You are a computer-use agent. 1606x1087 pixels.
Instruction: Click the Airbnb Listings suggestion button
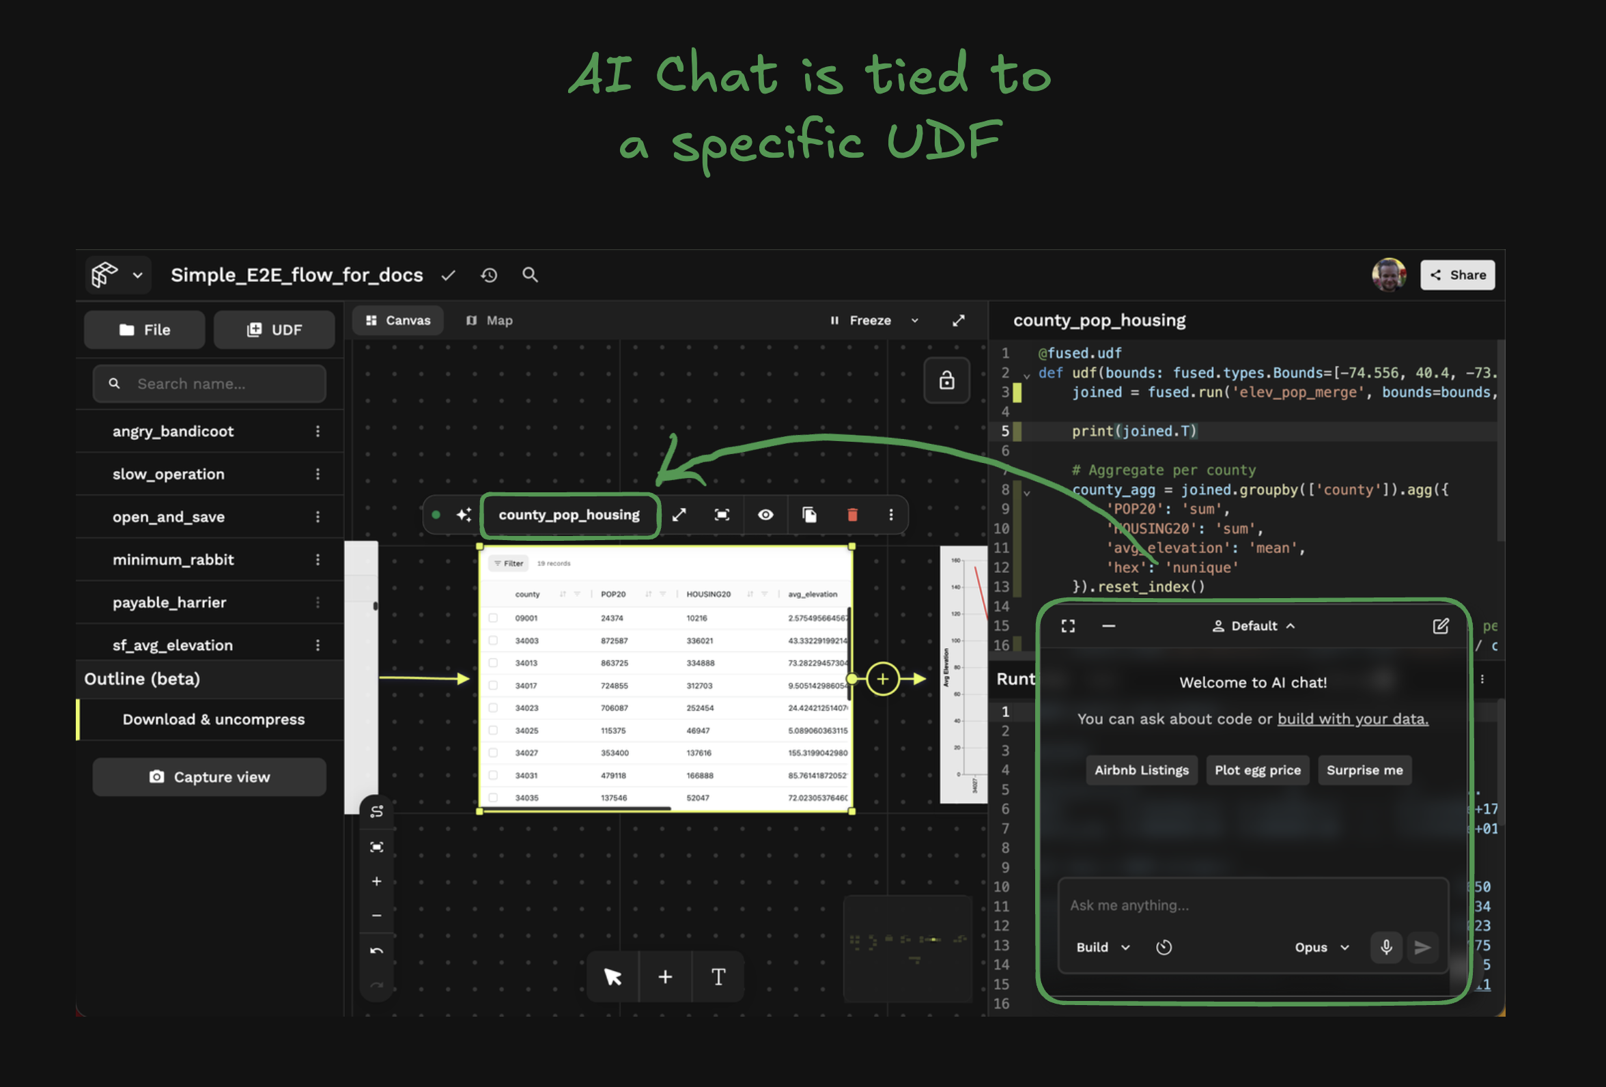[x=1142, y=770]
